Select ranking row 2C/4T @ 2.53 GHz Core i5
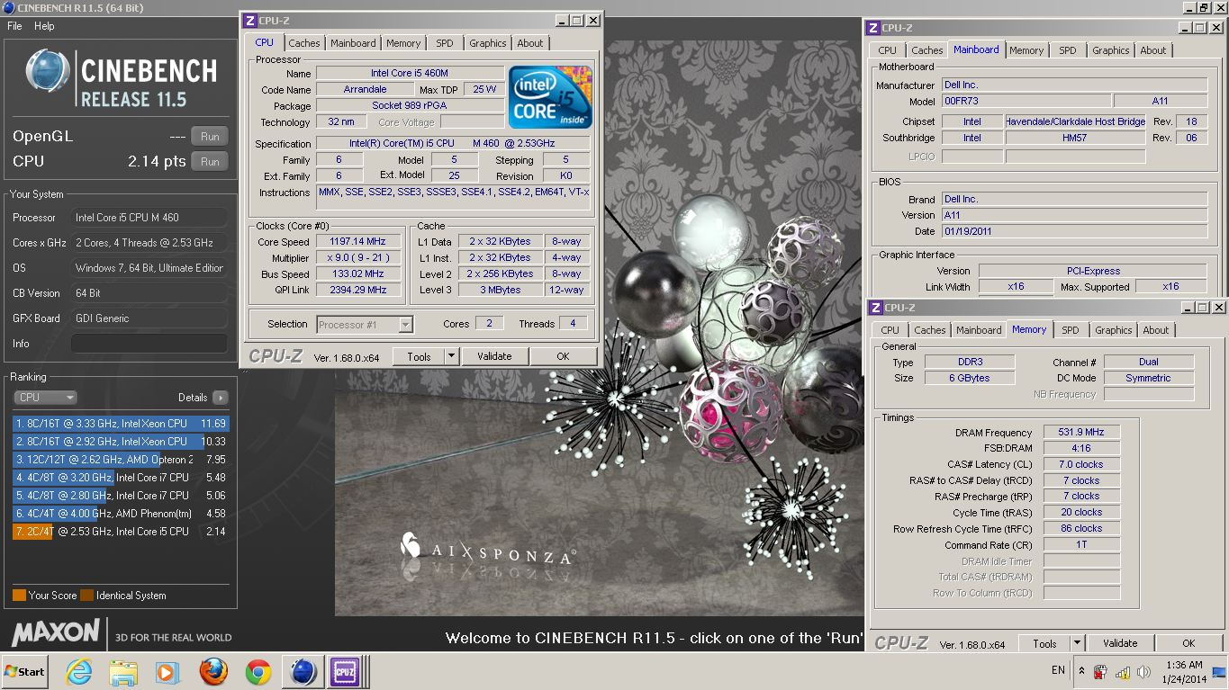This screenshot has height=690, width=1229. [121, 532]
